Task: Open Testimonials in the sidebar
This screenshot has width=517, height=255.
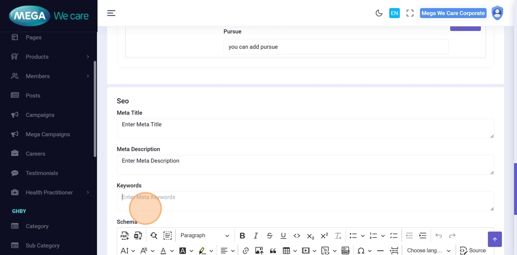Action: pyautogui.click(x=42, y=173)
